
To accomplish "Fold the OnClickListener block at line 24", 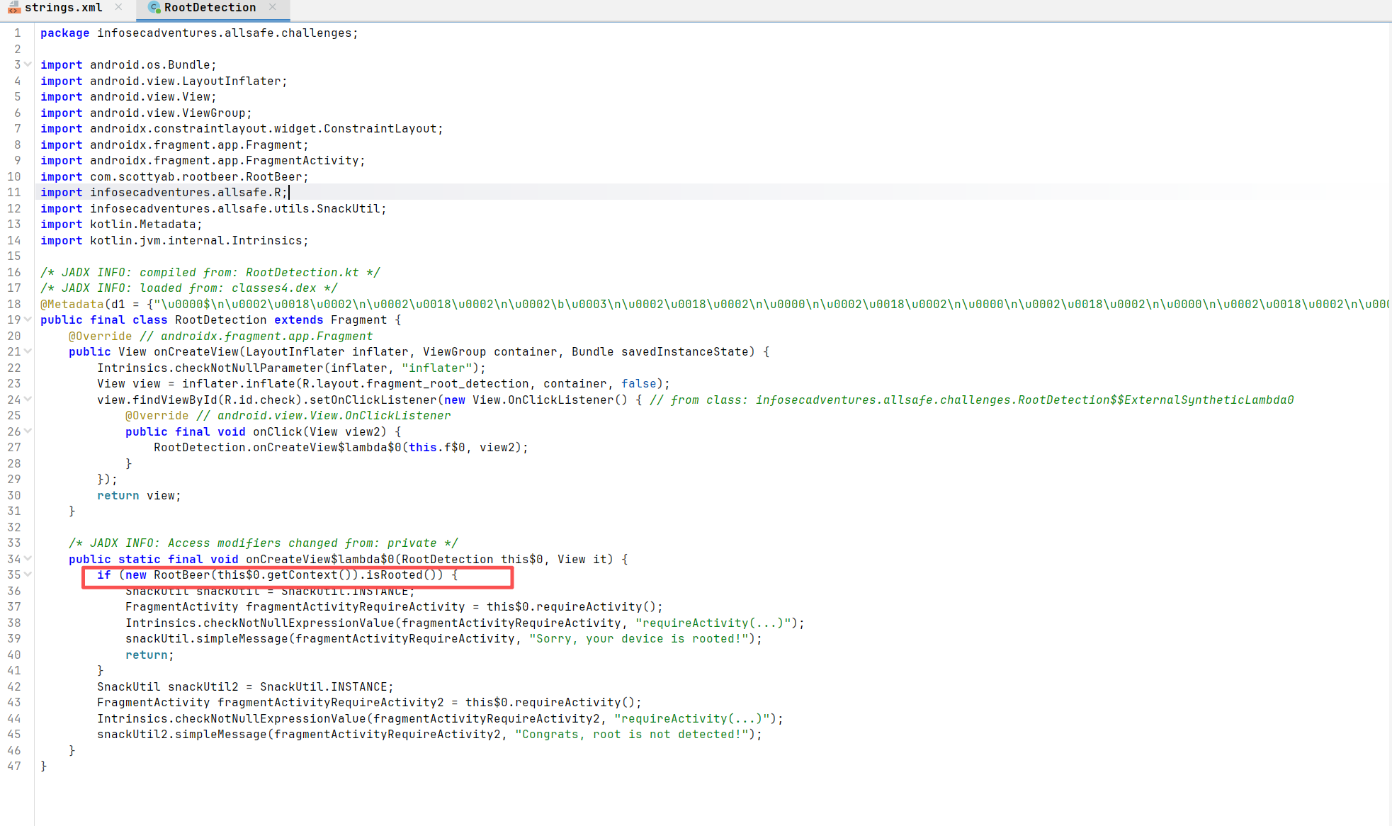I will coord(28,400).
